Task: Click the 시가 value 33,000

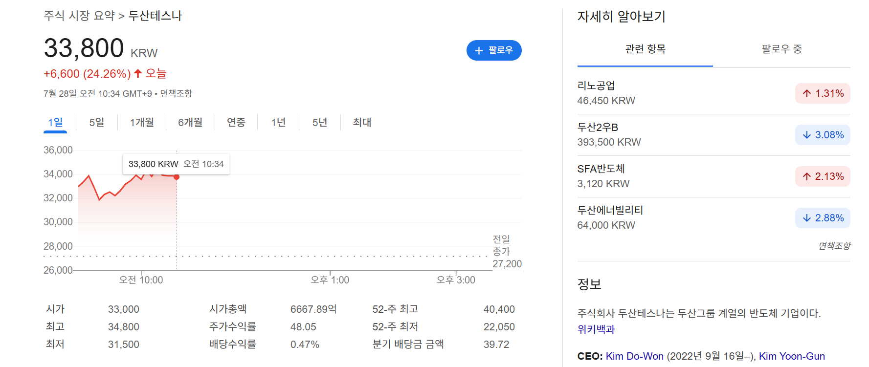Action: click(124, 309)
